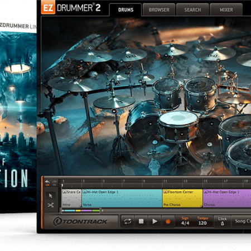Screen dimensions: 251x251
Task: Switch to the MIXER tab
Action: [226, 9]
